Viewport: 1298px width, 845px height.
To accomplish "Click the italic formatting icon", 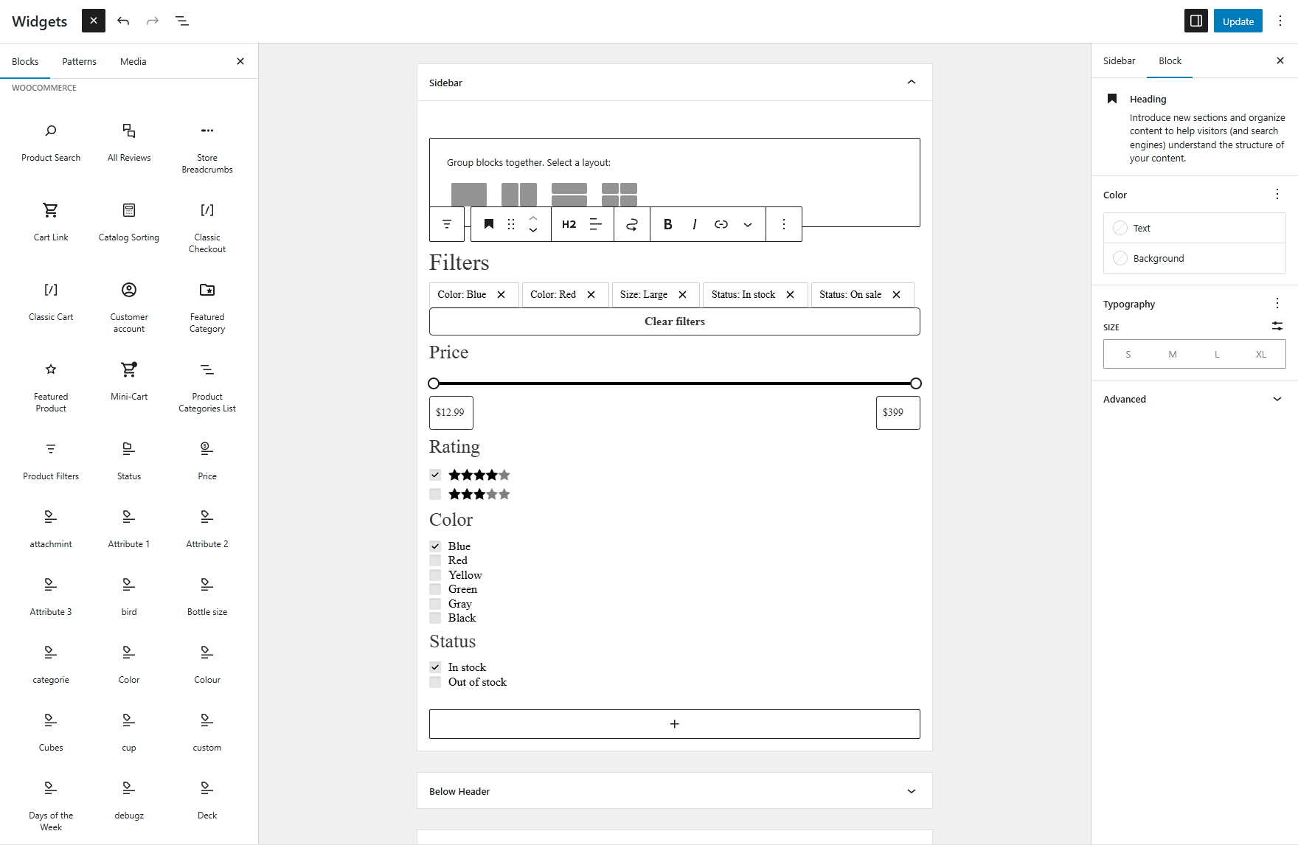I will (694, 224).
